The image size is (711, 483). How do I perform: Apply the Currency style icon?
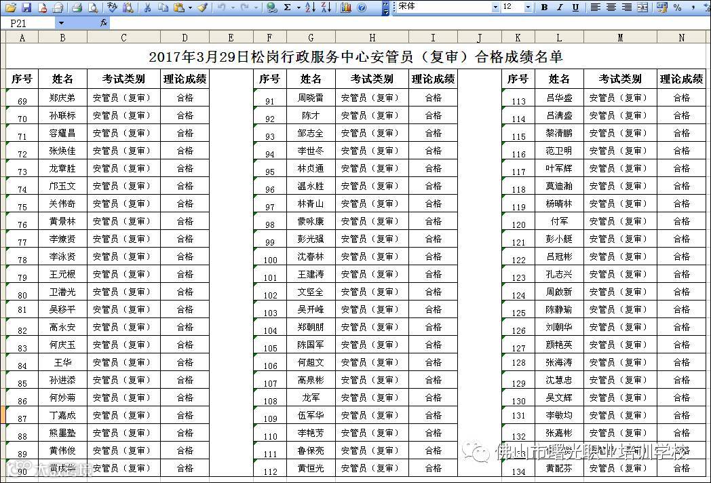click(x=662, y=7)
